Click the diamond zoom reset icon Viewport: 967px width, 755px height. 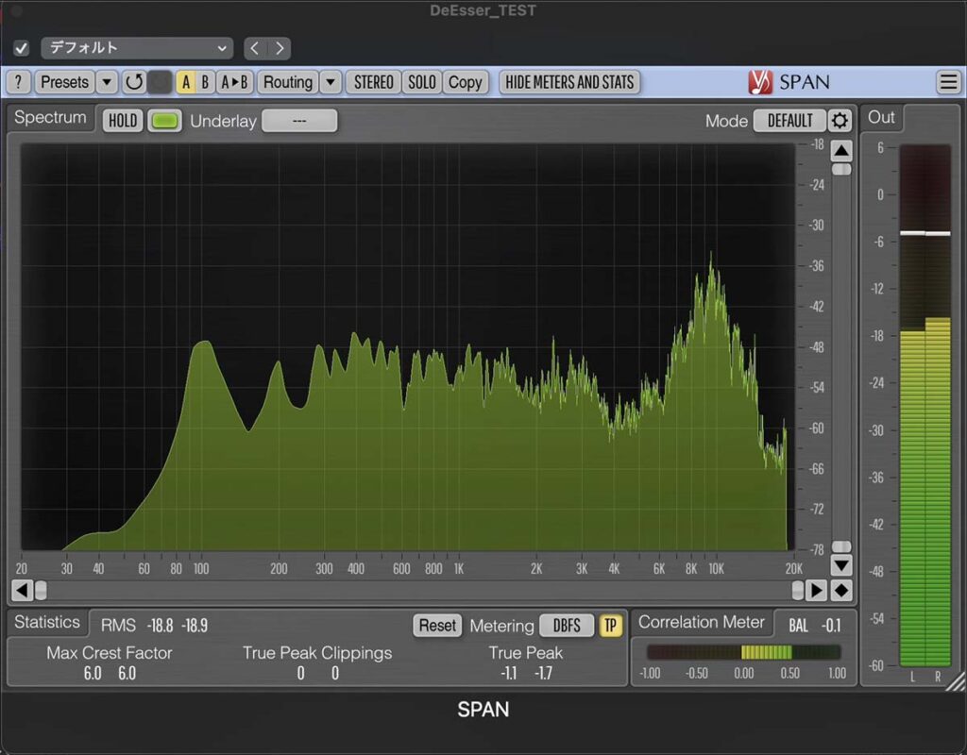pos(841,590)
